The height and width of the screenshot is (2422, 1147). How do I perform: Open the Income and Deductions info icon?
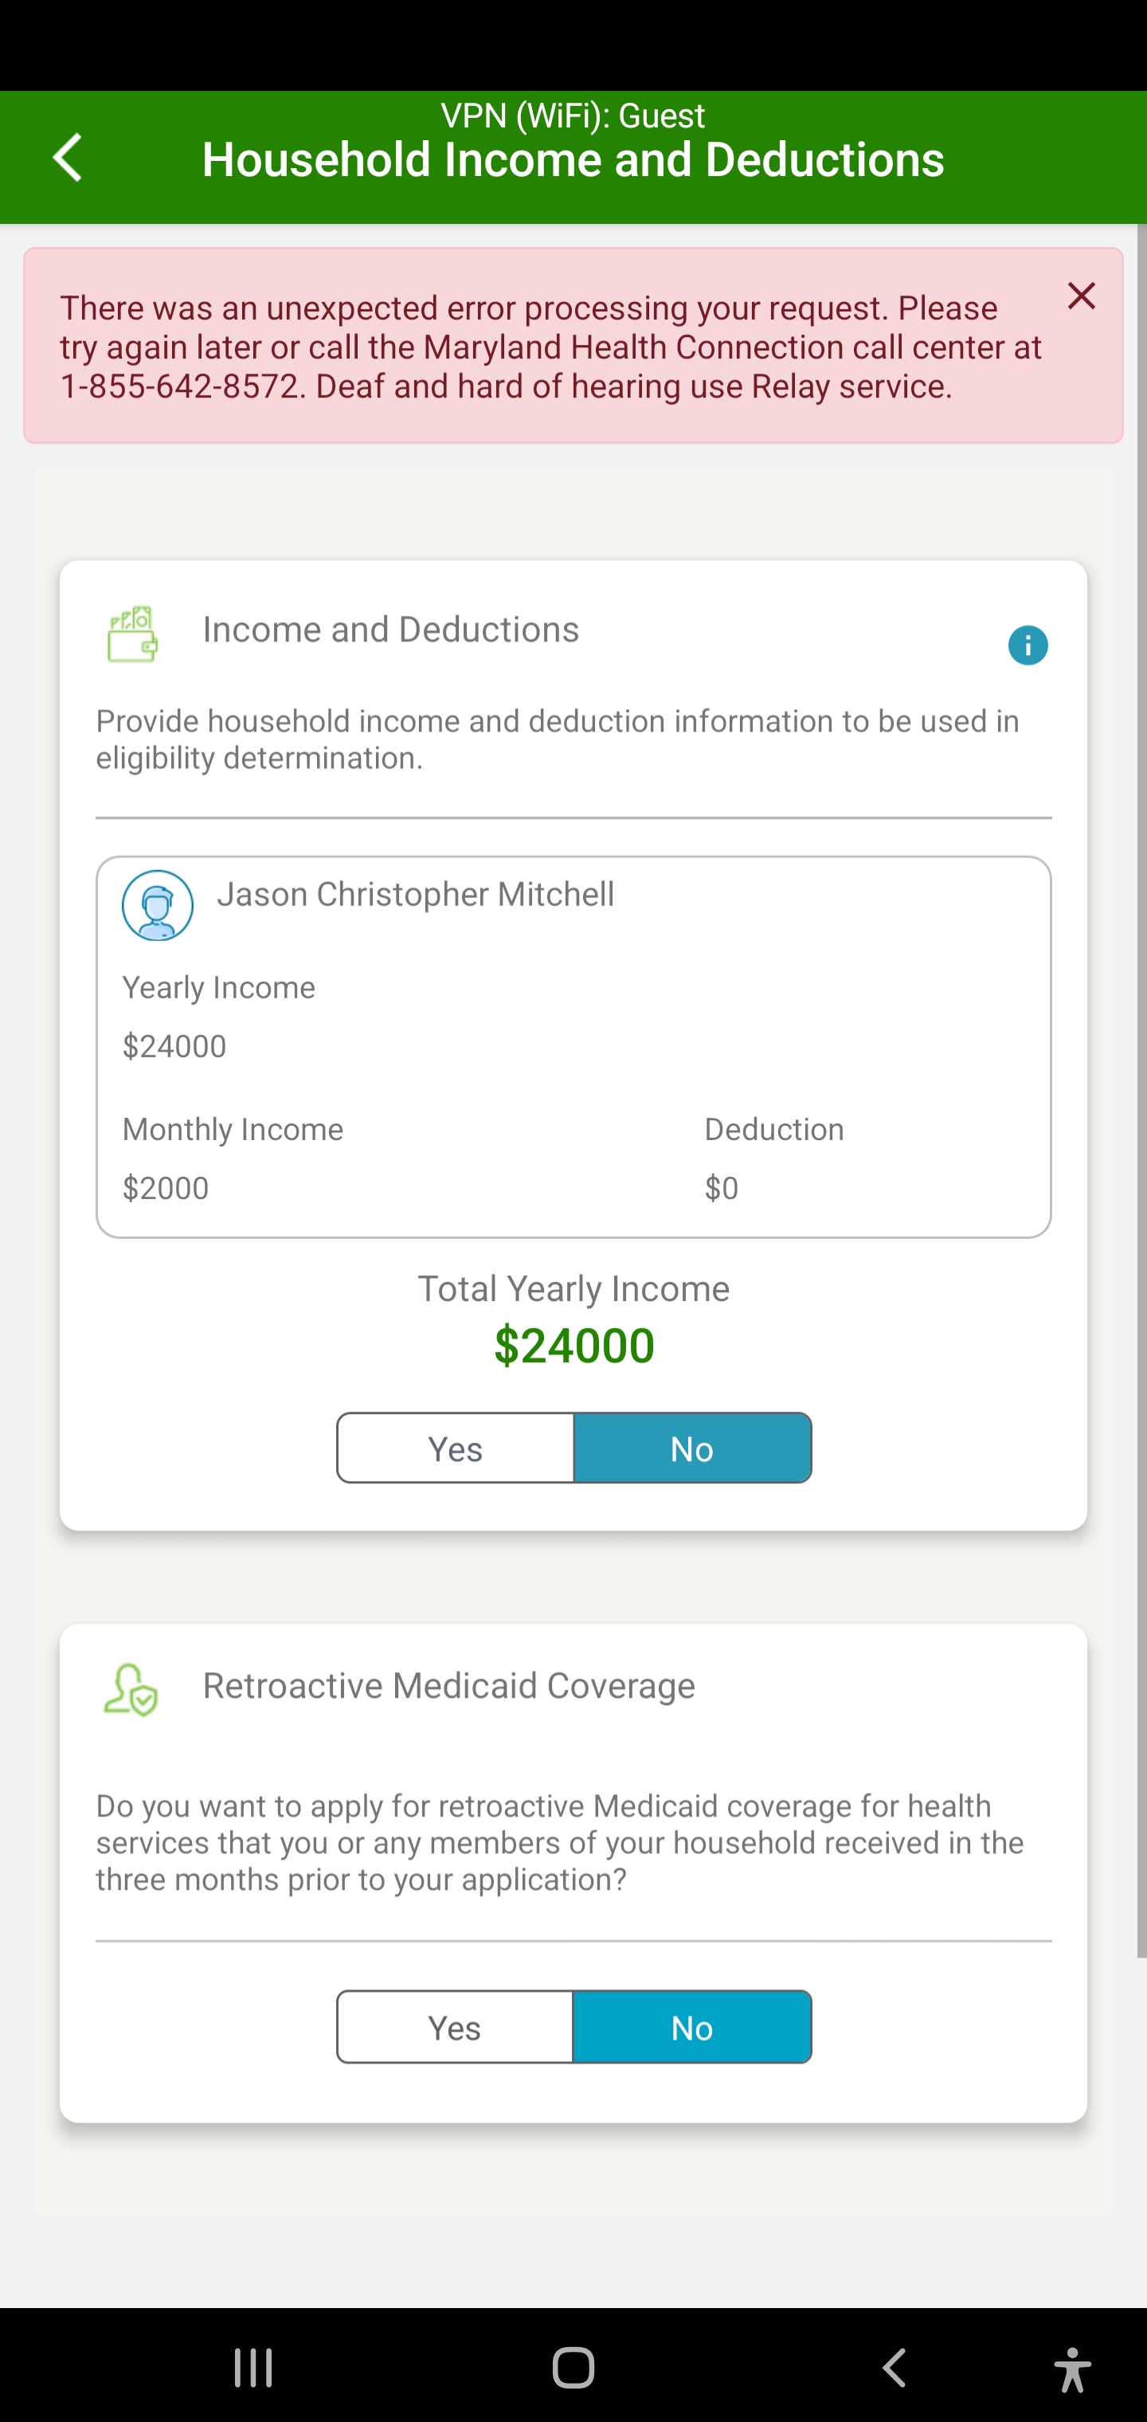(x=1027, y=646)
